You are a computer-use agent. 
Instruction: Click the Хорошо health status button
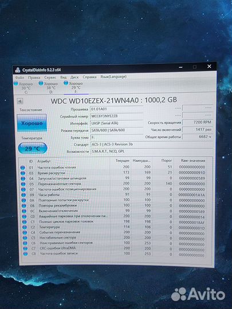pyautogui.click(x=32, y=123)
